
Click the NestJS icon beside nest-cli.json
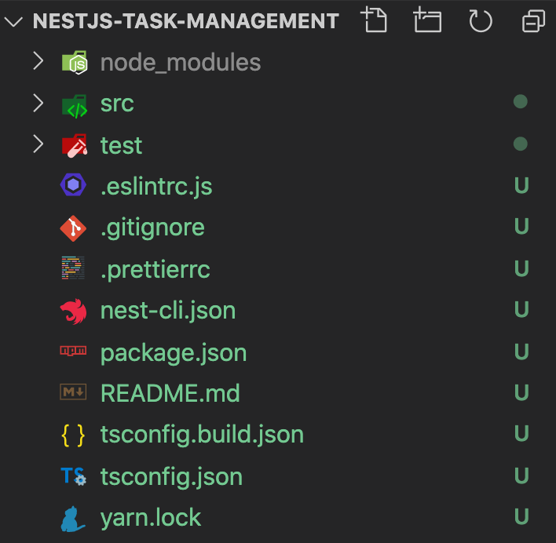74,312
